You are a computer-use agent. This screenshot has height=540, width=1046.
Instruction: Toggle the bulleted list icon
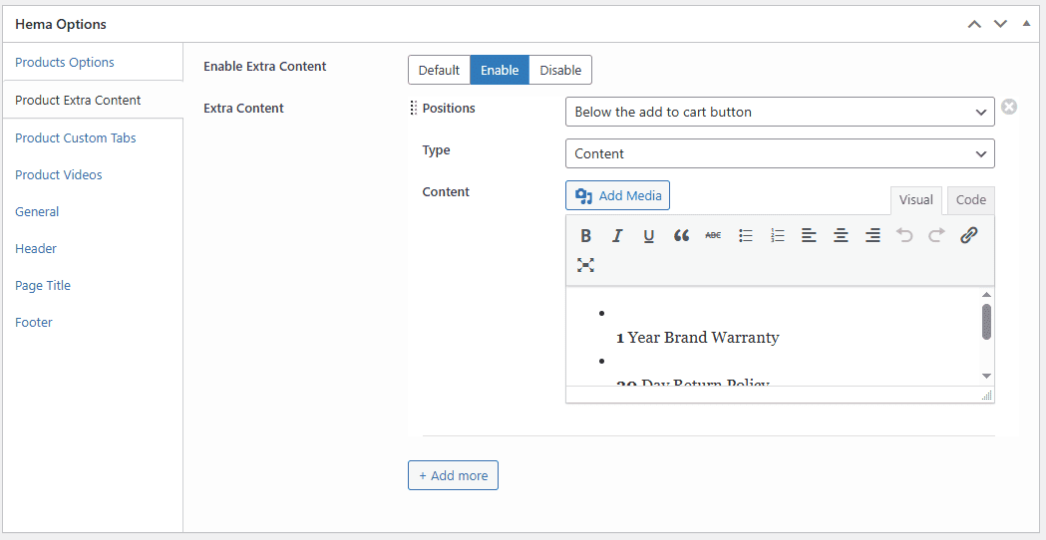(745, 236)
